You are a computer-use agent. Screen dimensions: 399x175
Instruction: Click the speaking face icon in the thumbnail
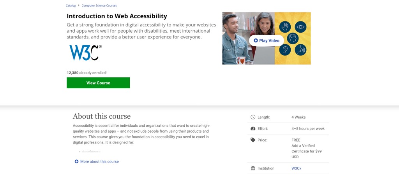tap(300, 50)
